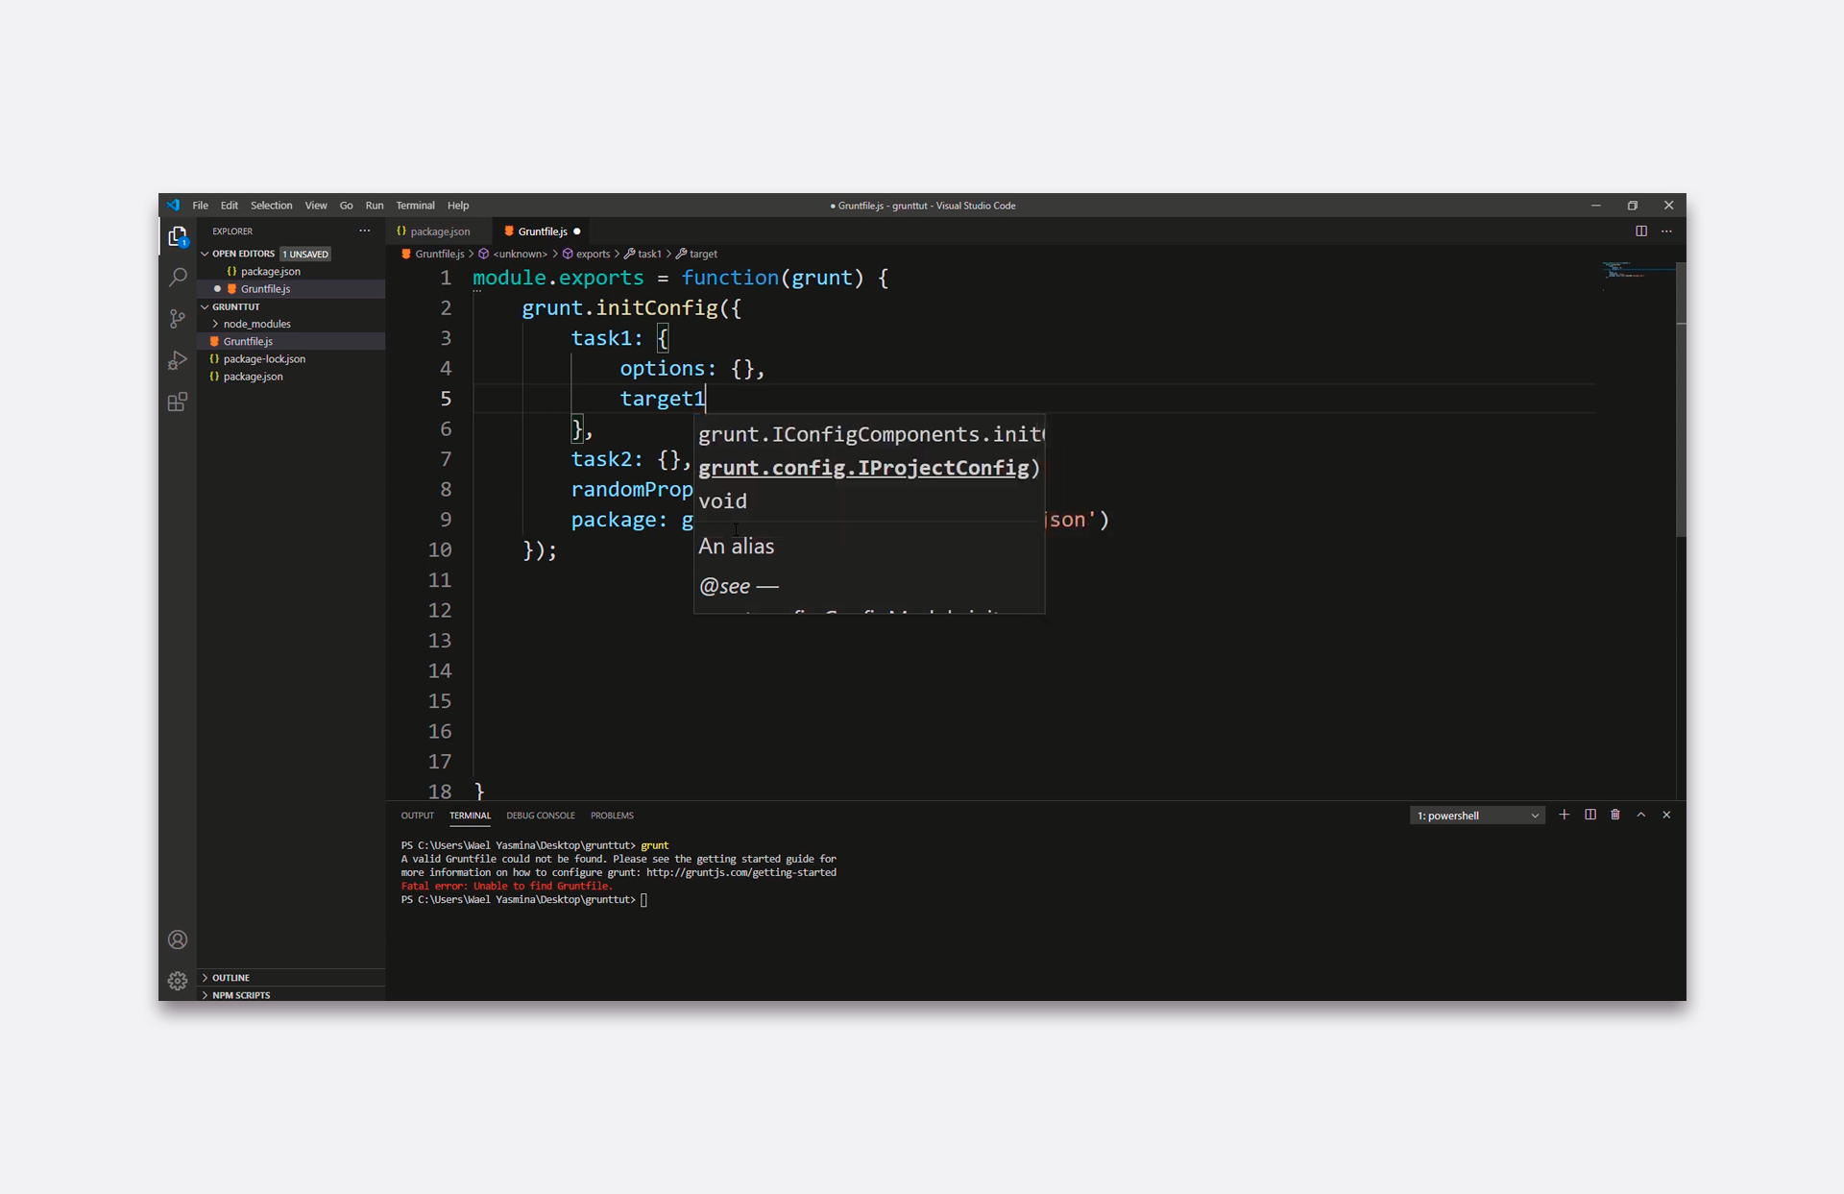The height and width of the screenshot is (1194, 1844).
Task: Open the Terminal menu
Action: click(x=415, y=206)
